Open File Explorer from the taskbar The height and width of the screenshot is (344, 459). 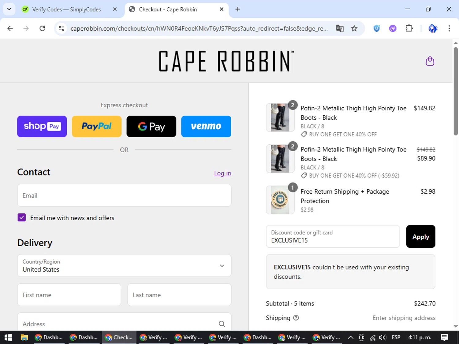(24, 337)
